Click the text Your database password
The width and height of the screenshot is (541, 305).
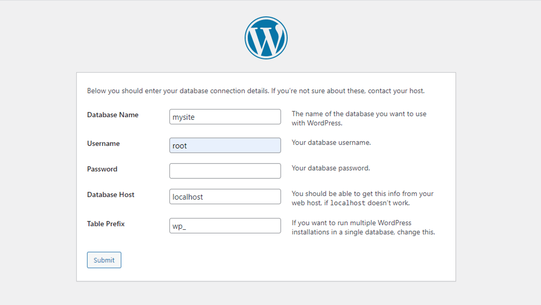pos(331,168)
